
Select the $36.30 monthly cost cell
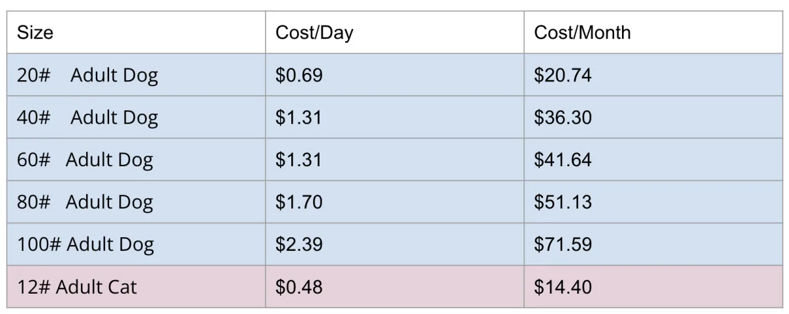pos(653,117)
